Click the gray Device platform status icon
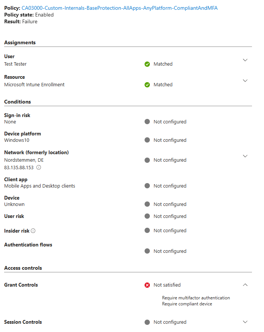This screenshot has height=332, width=264. (x=147, y=140)
